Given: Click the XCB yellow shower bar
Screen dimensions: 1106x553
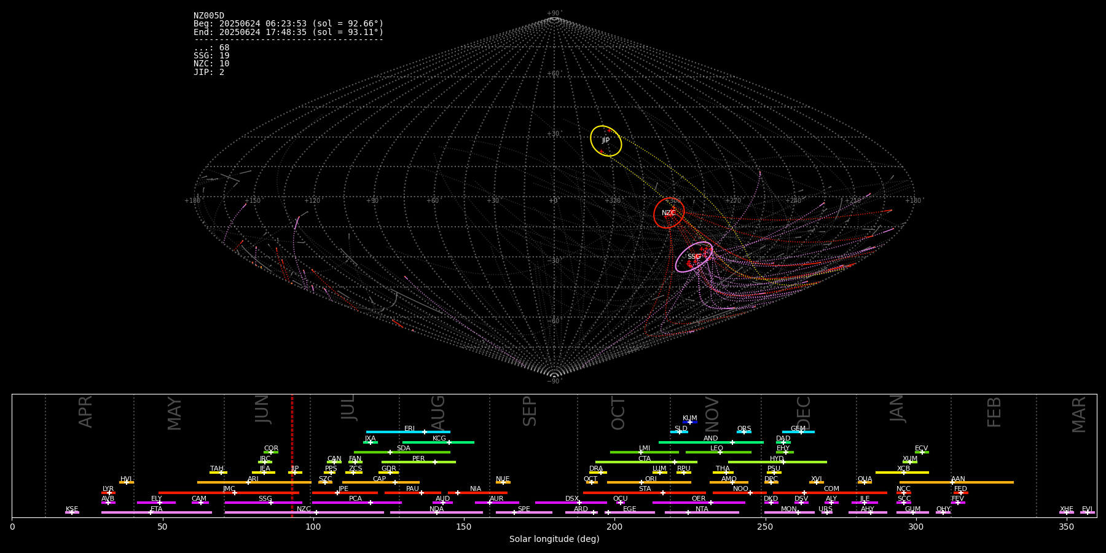Looking at the screenshot, I should pyautogui.click(x=902, y=473).
